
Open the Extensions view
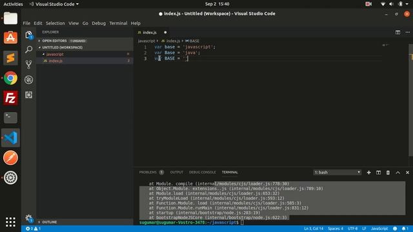pos(28,95)
